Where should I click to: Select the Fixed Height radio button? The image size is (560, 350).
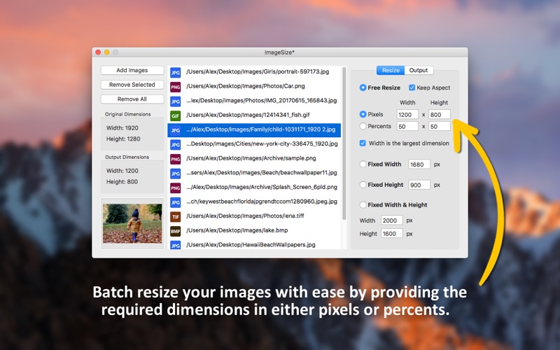click(x=363, y=185)
